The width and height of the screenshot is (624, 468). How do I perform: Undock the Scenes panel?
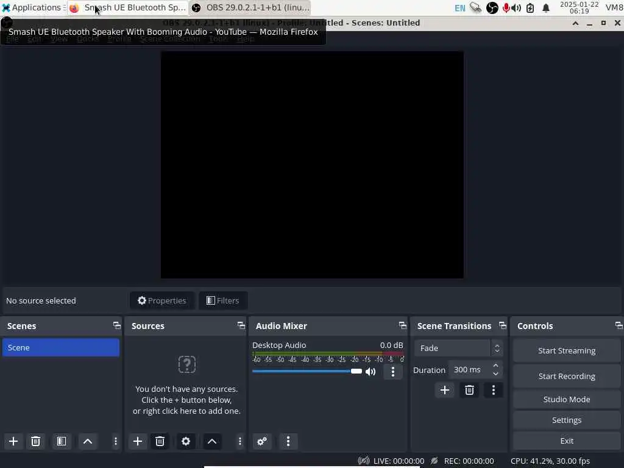point(116,325)
